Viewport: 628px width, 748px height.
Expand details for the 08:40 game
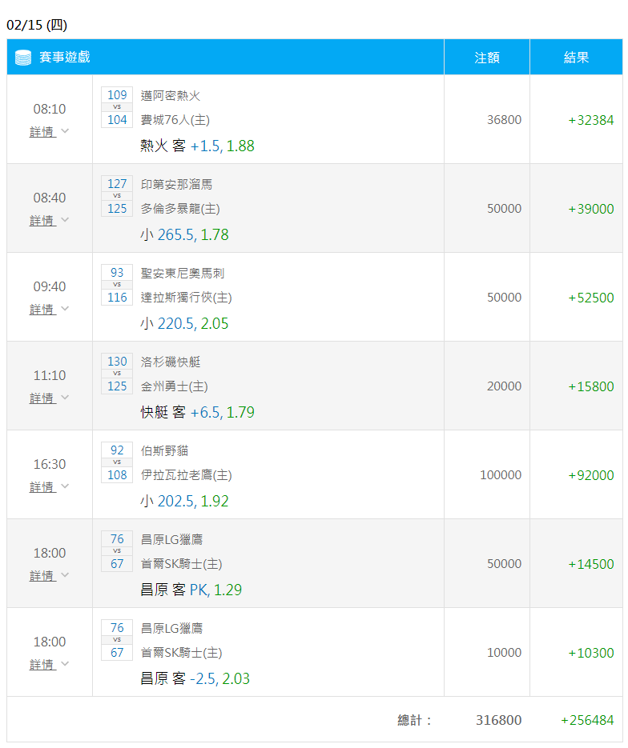[49, 221]
